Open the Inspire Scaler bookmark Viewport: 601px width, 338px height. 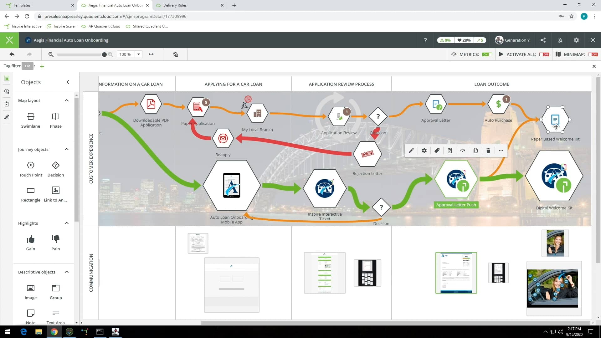[64, 26]
